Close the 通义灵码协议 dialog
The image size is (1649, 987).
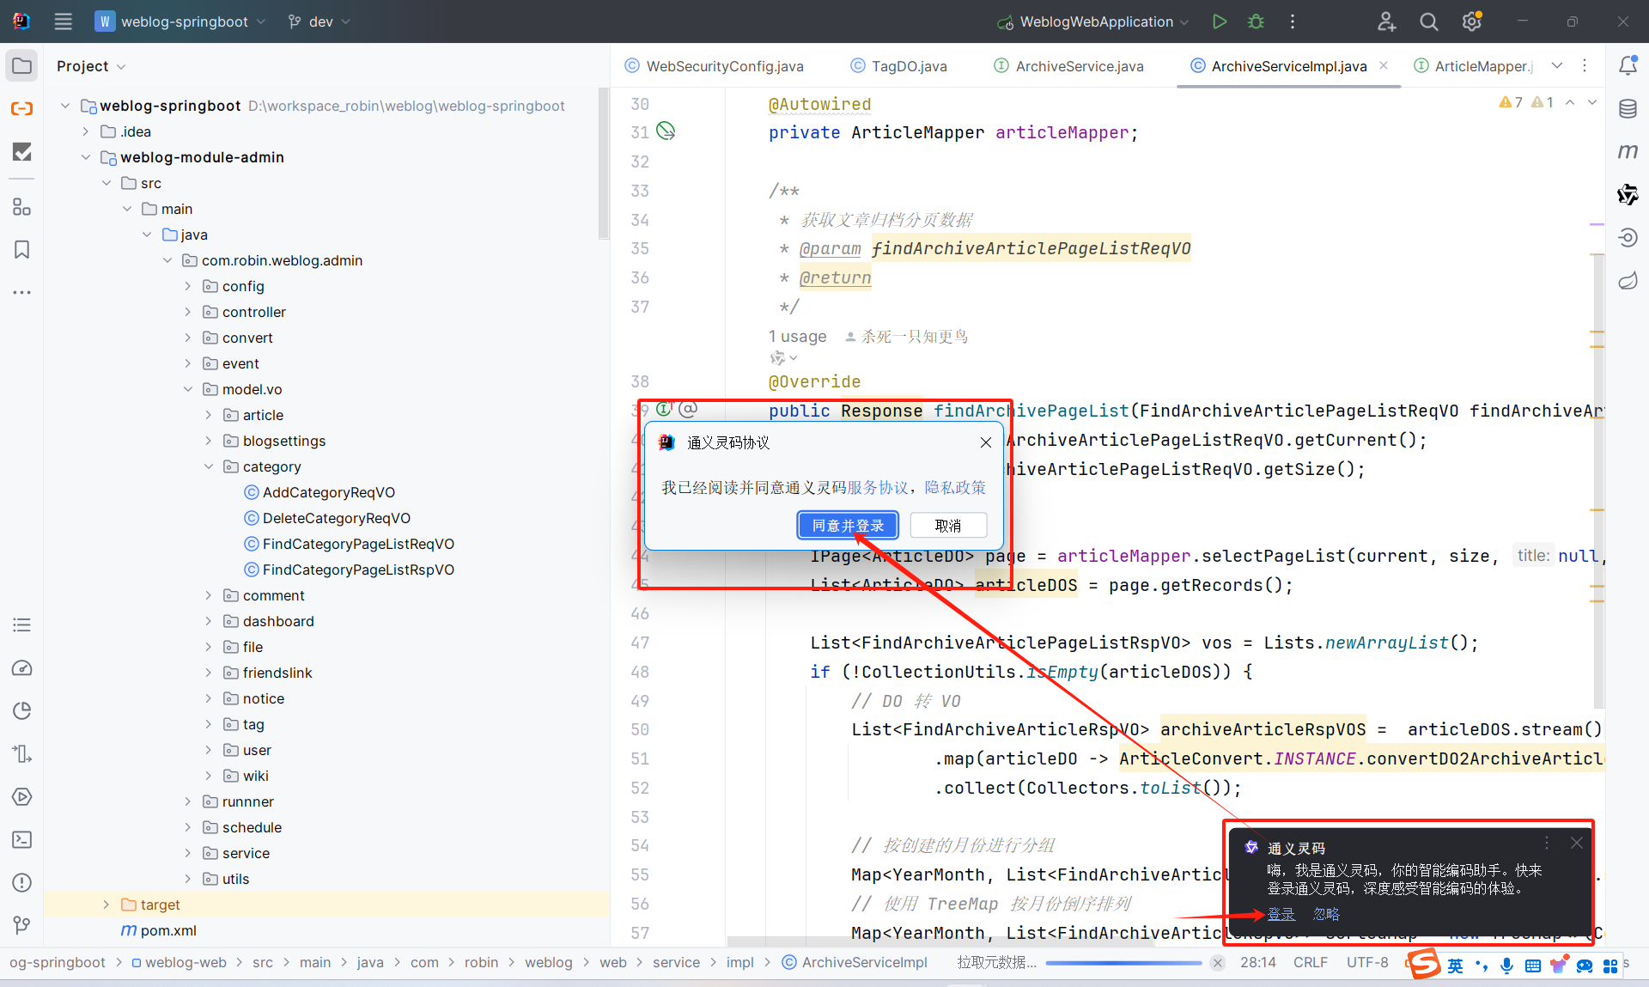[x=986, y=442]
